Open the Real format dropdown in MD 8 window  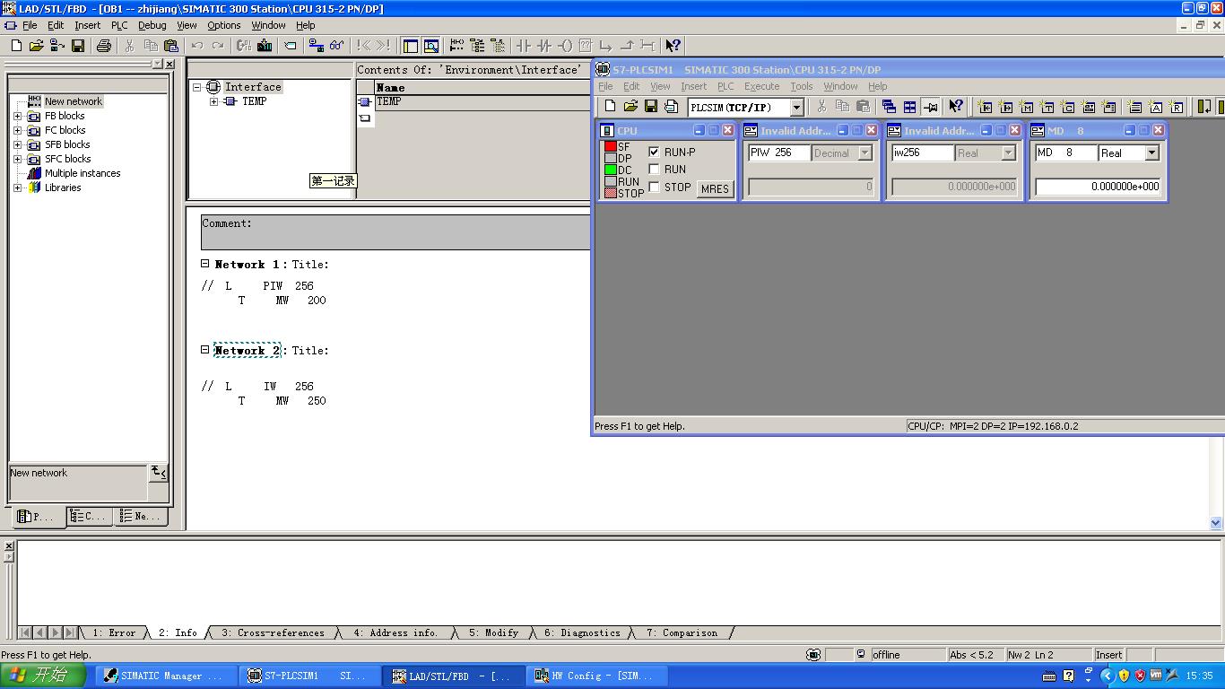[1152, 153]
